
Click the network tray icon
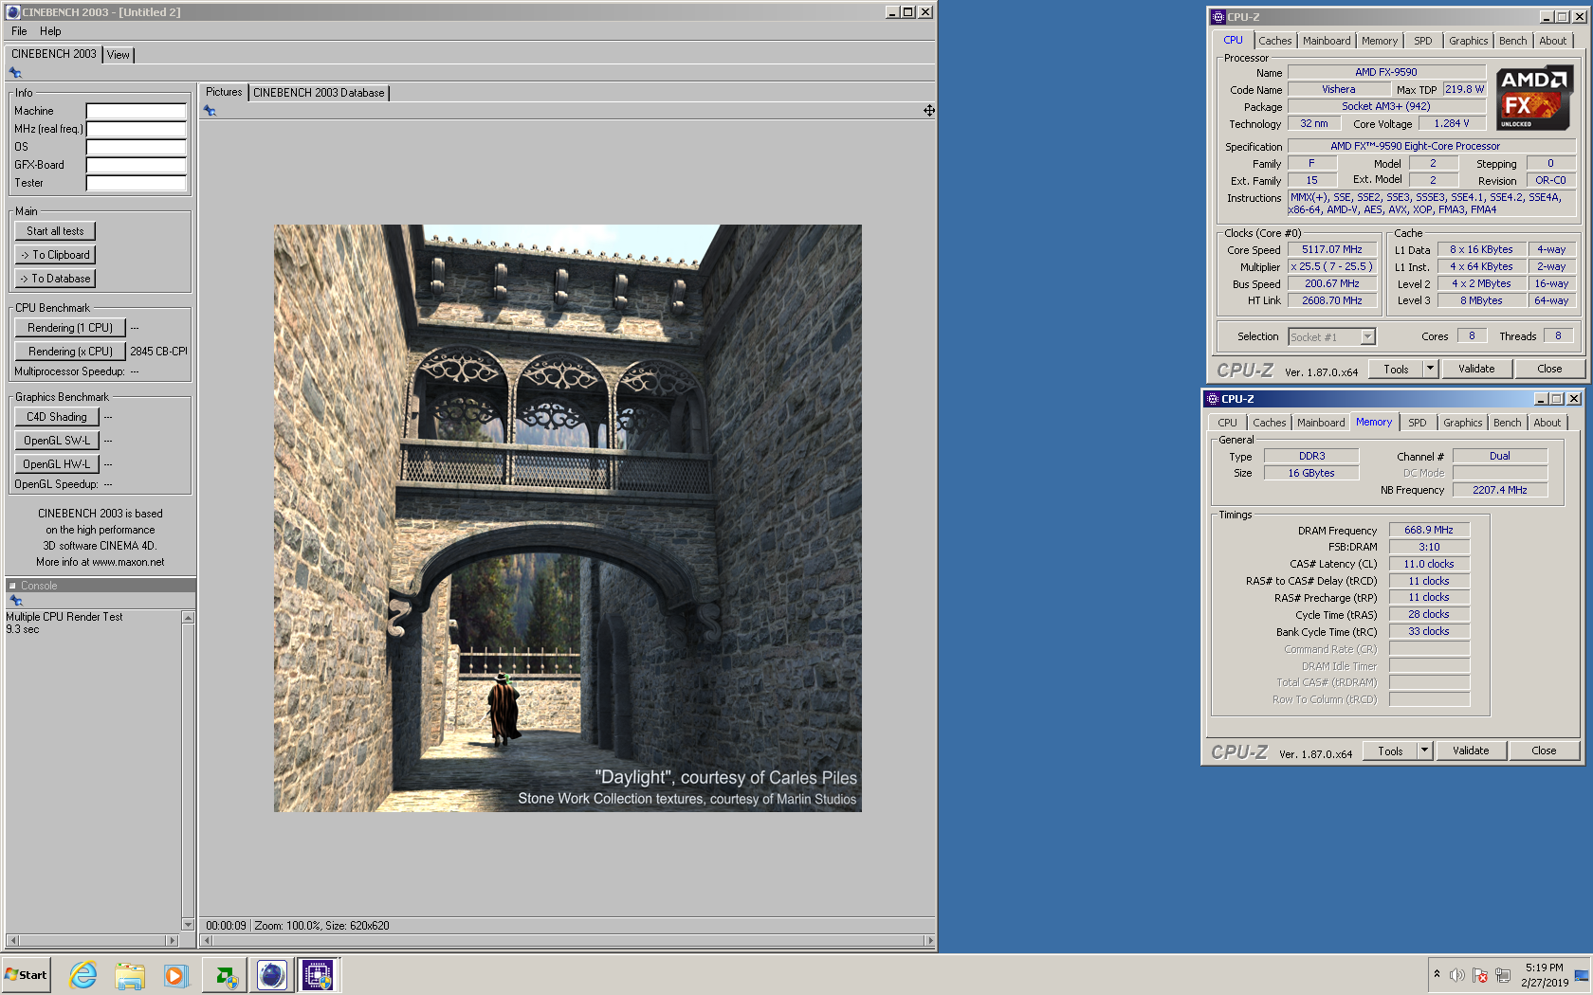pos(1503,975)
